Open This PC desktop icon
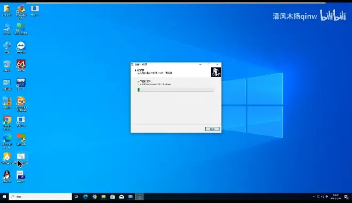This screenshot has height=203, width=352. [x=7, y=29]
